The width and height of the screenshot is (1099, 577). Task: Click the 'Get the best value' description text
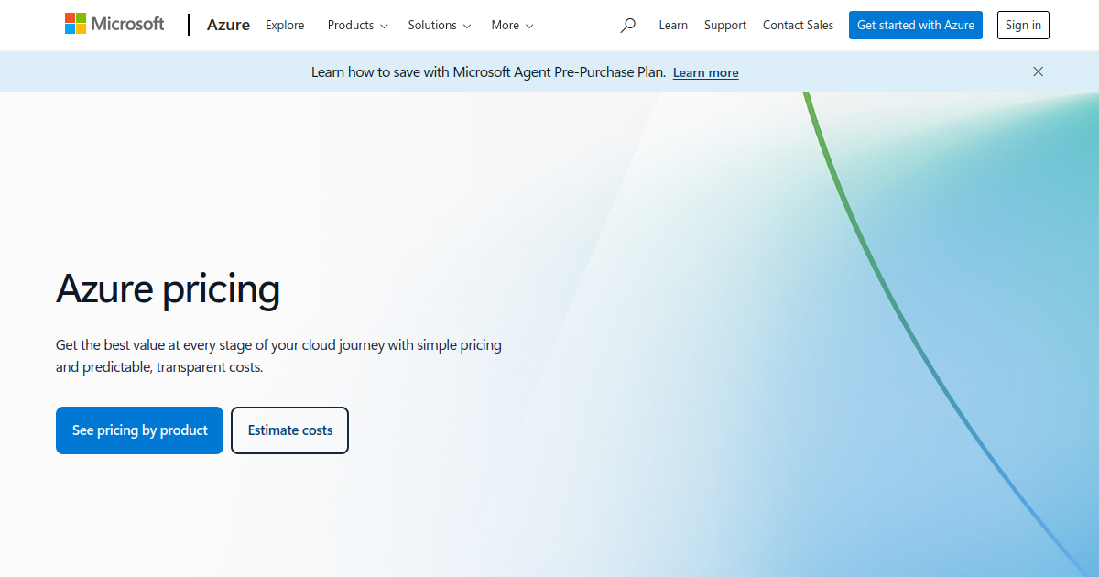278,356
